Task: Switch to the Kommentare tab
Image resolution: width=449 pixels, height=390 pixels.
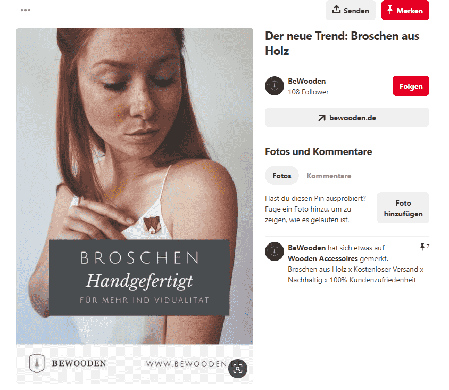Action: click(329, 176)
